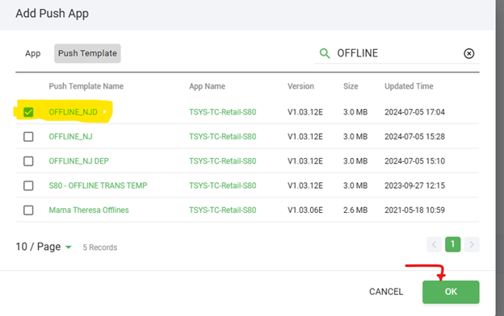Open the S80 - OFFLINE TRANS TEMP link
Screen dimensions: 504x316
[98, 185]
